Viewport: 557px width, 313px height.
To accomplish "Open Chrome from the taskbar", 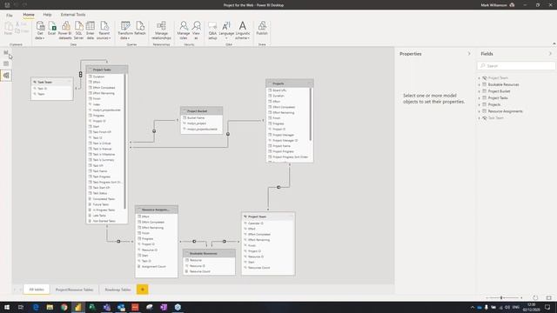I will point(64,307).
